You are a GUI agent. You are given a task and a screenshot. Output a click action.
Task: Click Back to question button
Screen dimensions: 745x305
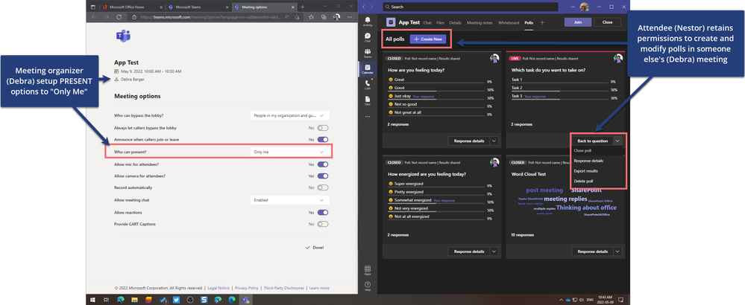pyautogui.click(x=592, y=141)
